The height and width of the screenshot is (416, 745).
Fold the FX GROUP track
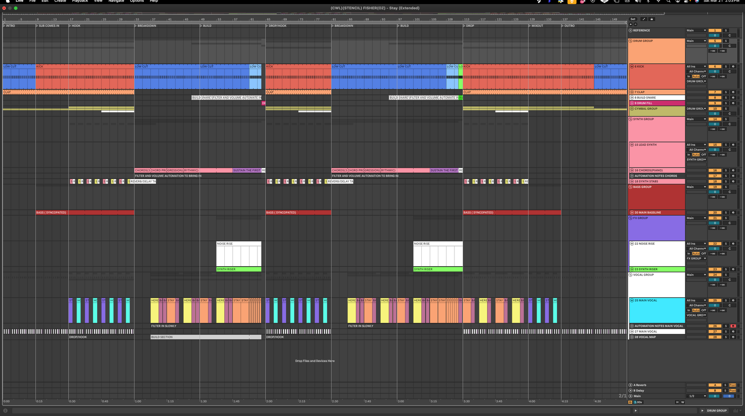[630, 218]
